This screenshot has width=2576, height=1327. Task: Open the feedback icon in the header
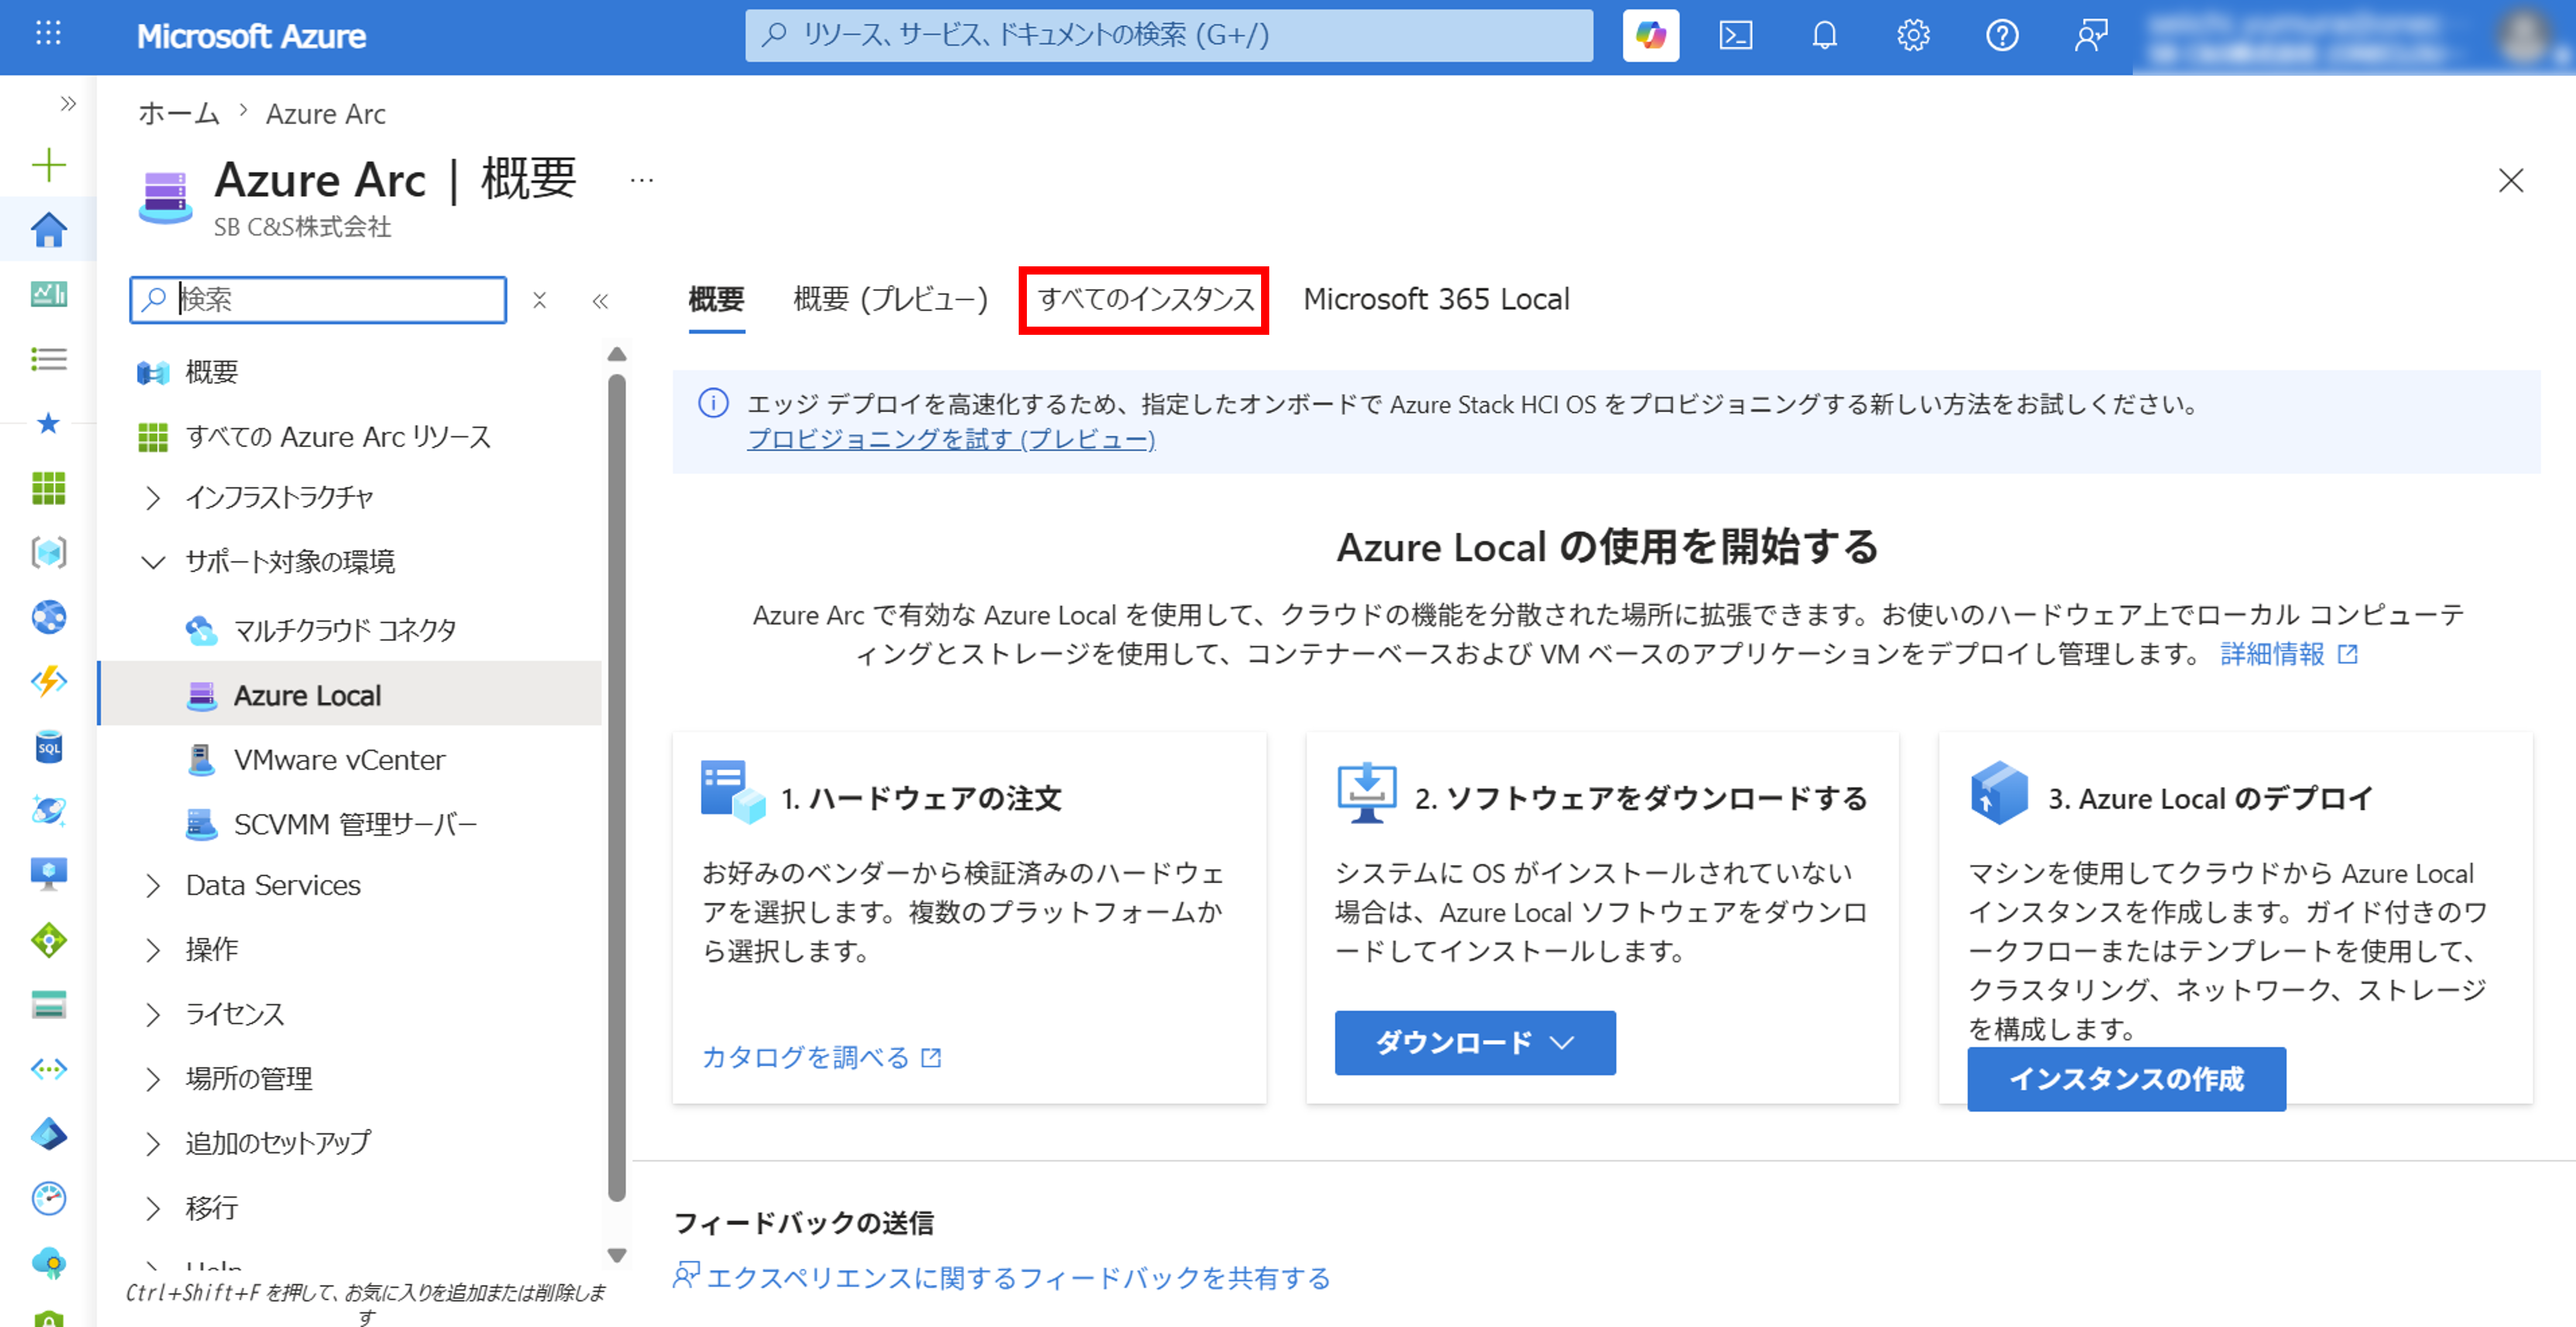click(2091, 36)
